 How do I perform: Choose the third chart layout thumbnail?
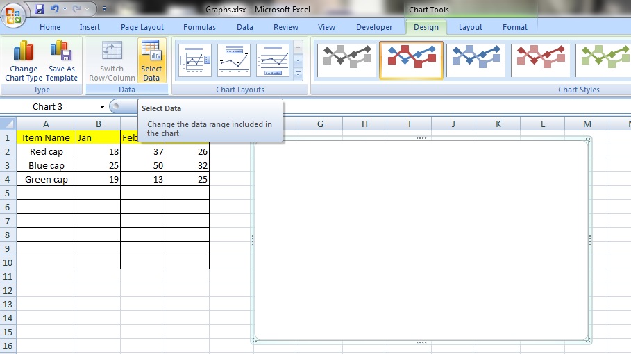(272, 60)
